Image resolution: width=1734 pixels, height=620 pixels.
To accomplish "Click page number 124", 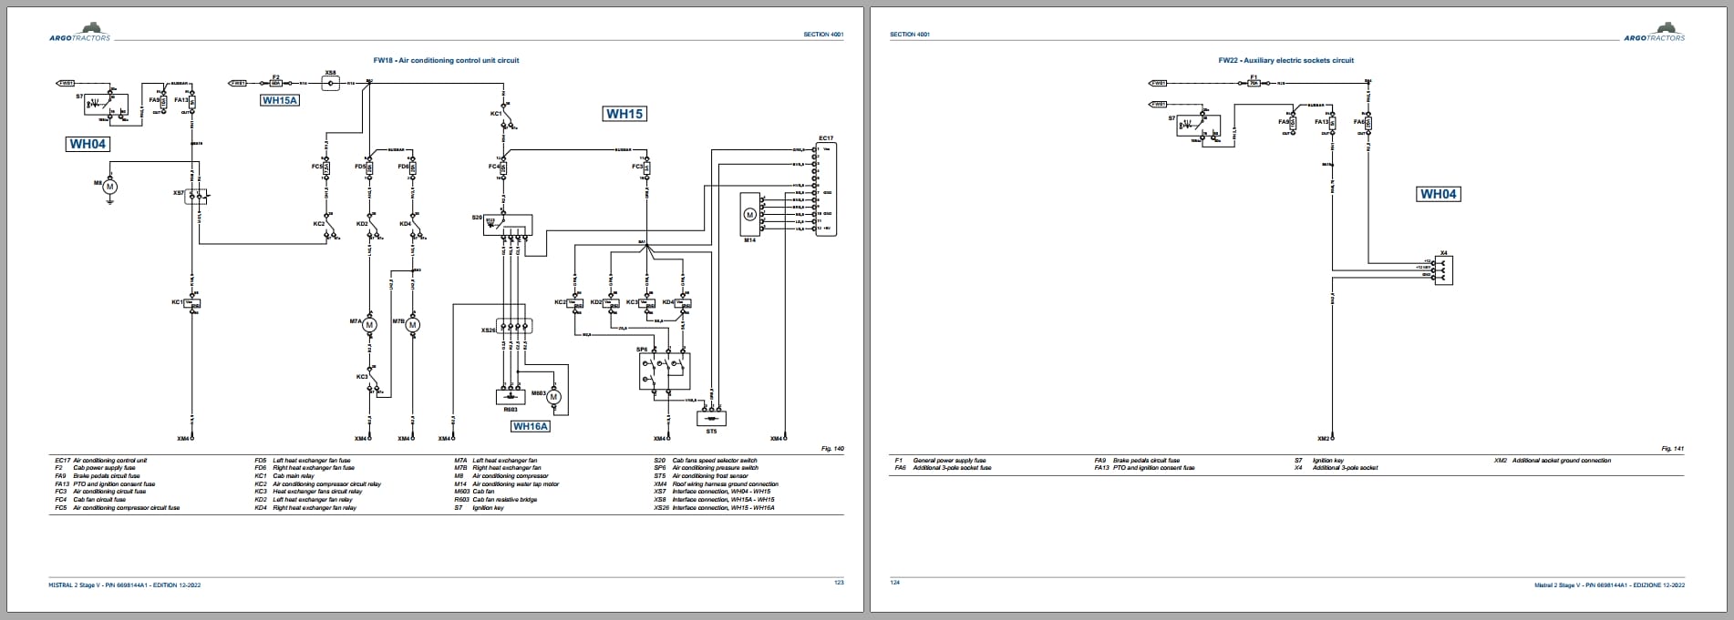I will click(895, 583).
